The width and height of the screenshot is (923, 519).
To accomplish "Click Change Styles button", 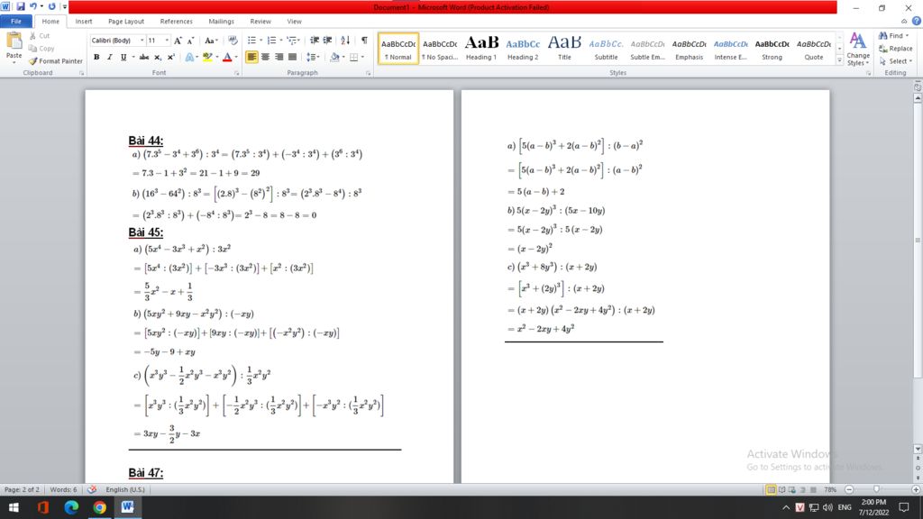I will (858, 50).
